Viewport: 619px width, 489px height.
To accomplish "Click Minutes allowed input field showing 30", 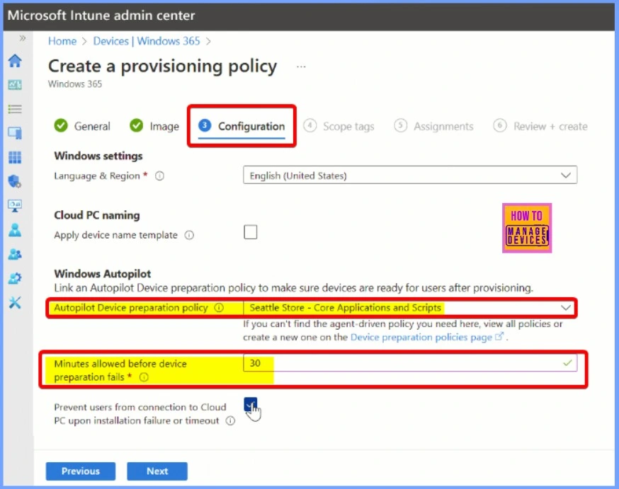I will coord(410,363).
